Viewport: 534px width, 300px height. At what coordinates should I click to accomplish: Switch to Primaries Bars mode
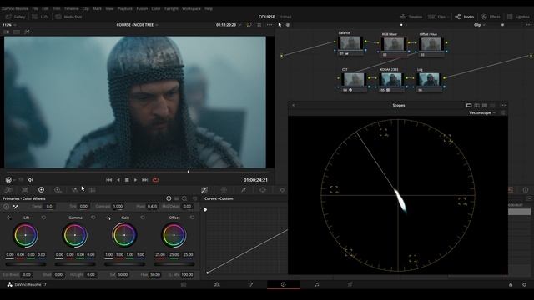pos(176,198)
